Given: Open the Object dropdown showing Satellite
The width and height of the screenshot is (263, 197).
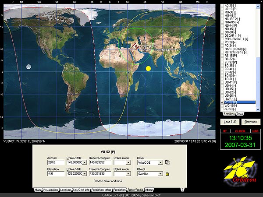Looking at the screenshot, I should click(160, 174).
